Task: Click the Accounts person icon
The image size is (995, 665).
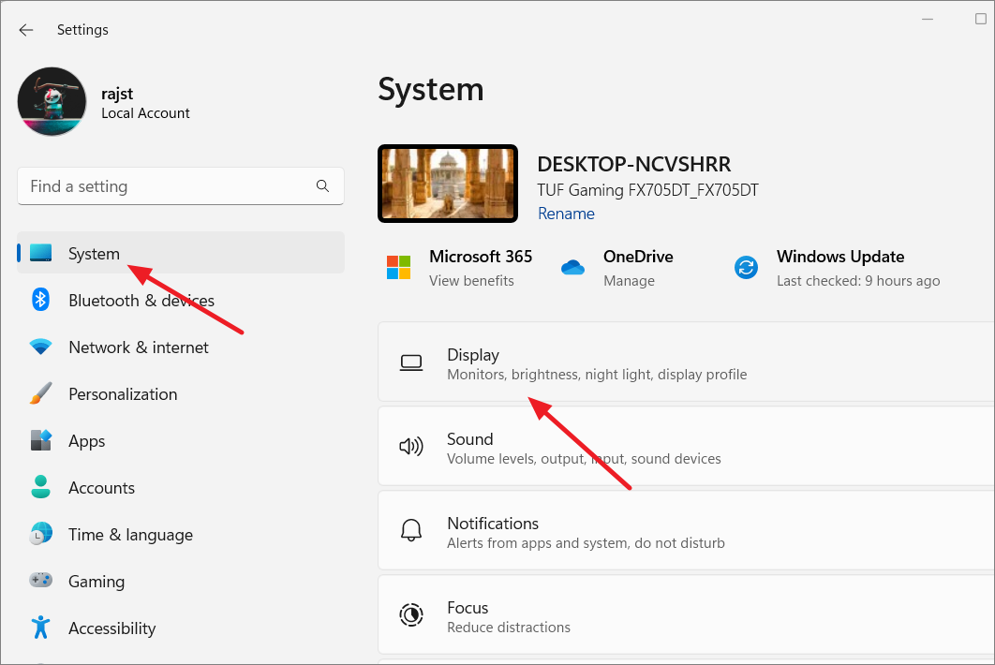Action: (40, 487)
